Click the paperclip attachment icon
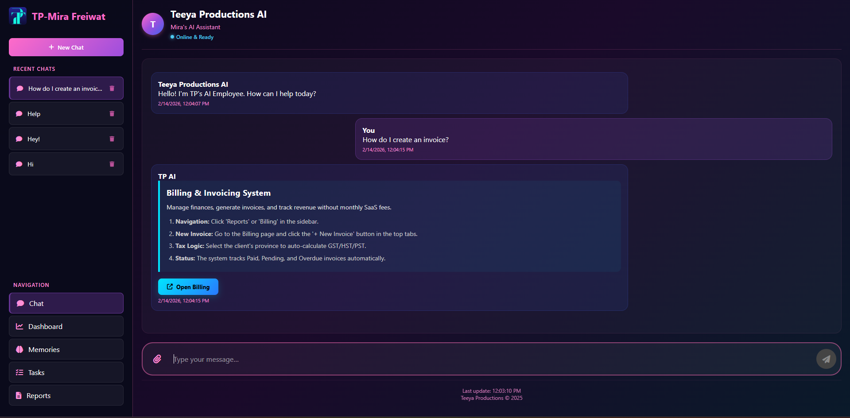Screen dimensions: 850x418 pos(157,359)
